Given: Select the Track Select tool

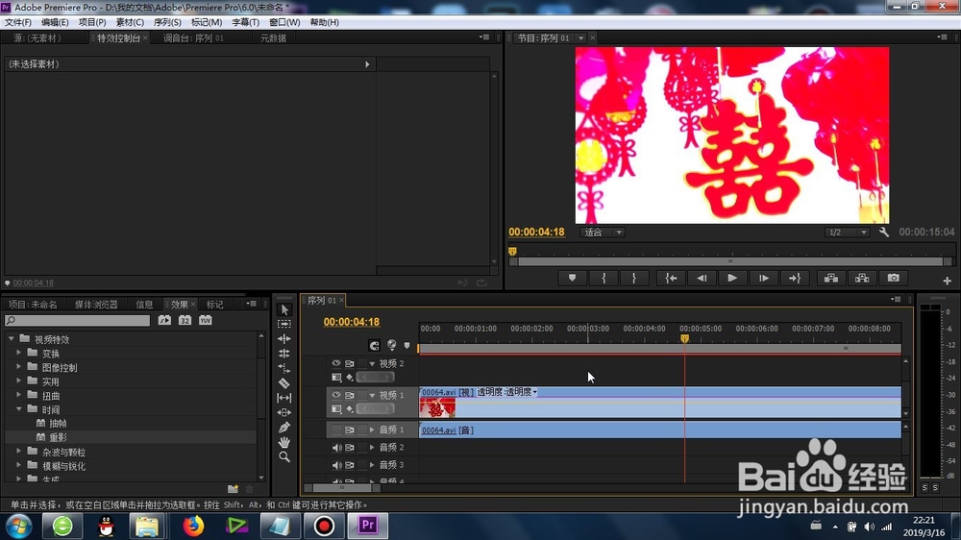Looking at the screenshot, I should pos(284,324).
